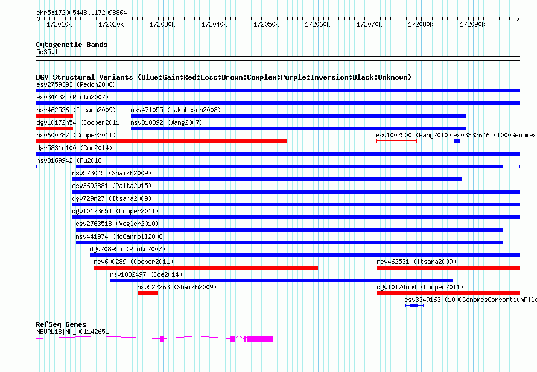Click the nsv441974 (McCarroll2008) label
This screenshot has width=537, height=372.
(121, 236)
